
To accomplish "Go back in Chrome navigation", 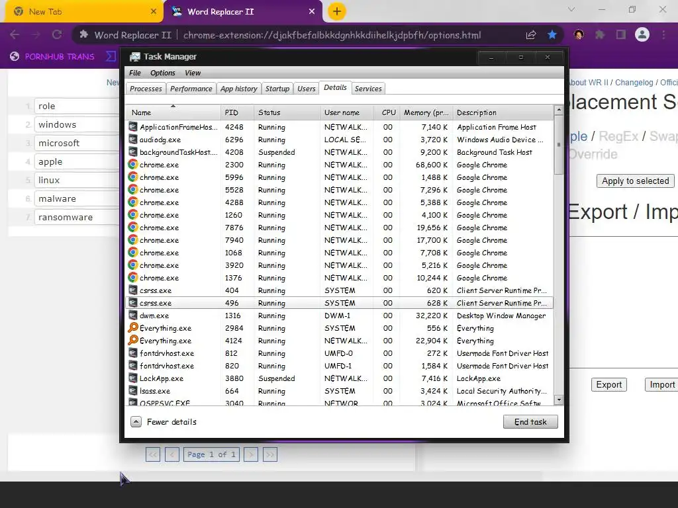I will [x=15, y=34].
